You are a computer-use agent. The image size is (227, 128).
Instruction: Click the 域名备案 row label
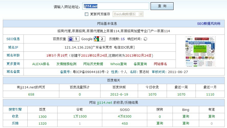(x=13, y=72)
